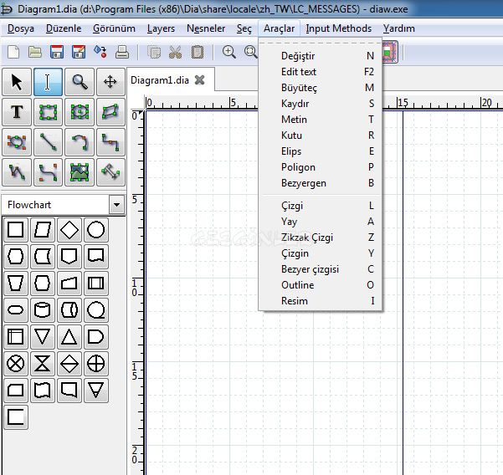Open the Flowchart sheet dropdown arrow
This screenshot has height=475, width=503.
pos(117,205)
